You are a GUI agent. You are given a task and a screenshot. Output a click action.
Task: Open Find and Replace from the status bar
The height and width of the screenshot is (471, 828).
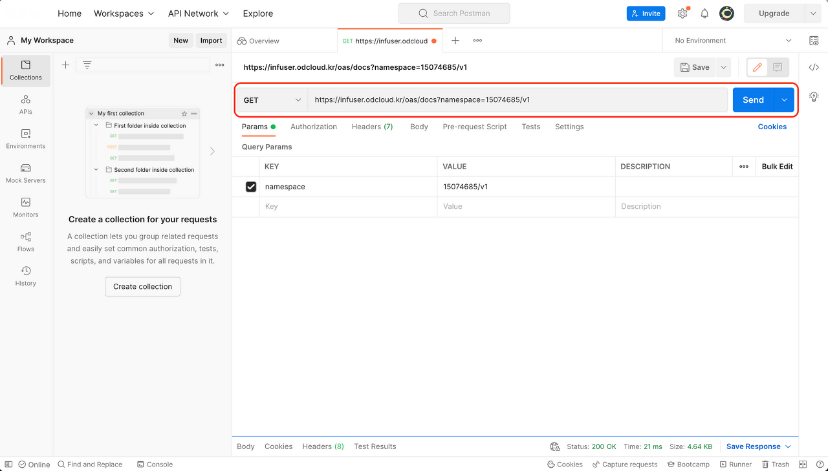[x=90, y=465]
